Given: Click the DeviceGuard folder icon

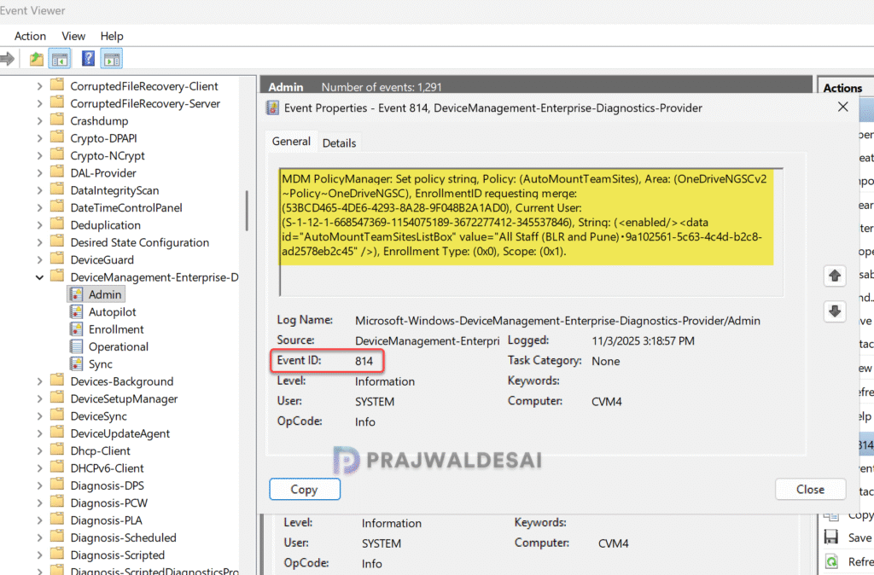Looking at the screenshot, I should [57, 258].
